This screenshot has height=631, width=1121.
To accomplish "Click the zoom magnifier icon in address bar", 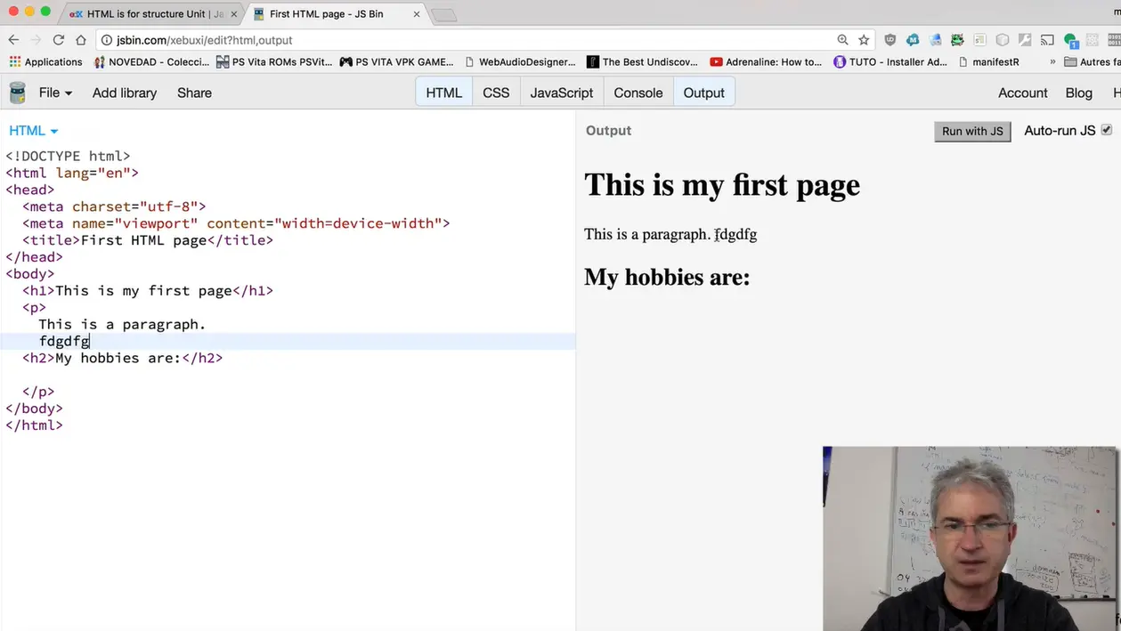I will [x=842, y=40].
